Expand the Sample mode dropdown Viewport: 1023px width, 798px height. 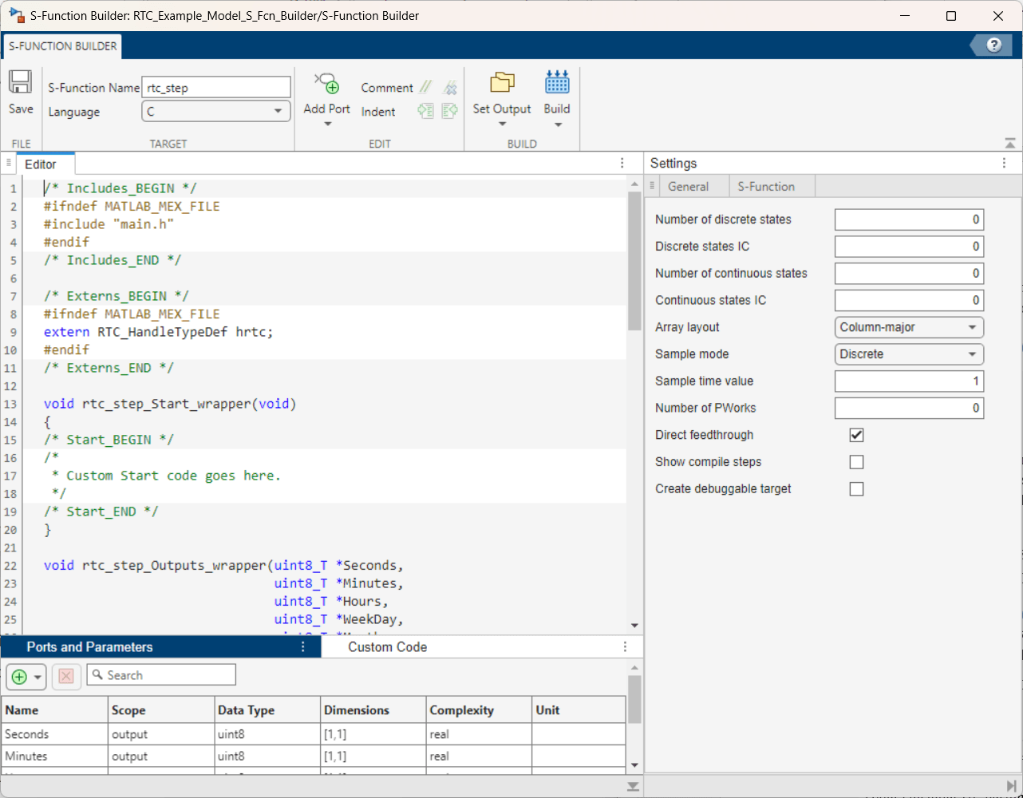point(908,354)
